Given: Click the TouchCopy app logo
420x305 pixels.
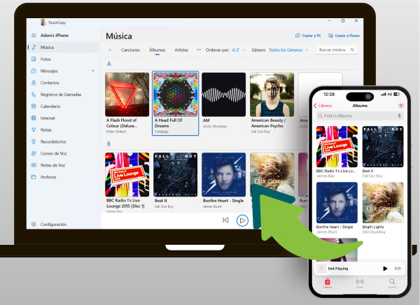Looking at the screenshot, I should 43,22.
